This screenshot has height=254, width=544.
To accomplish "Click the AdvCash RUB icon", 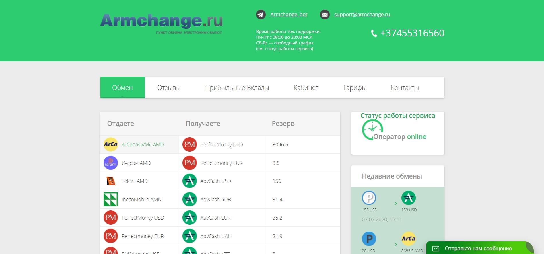I will tap(190, 199).
